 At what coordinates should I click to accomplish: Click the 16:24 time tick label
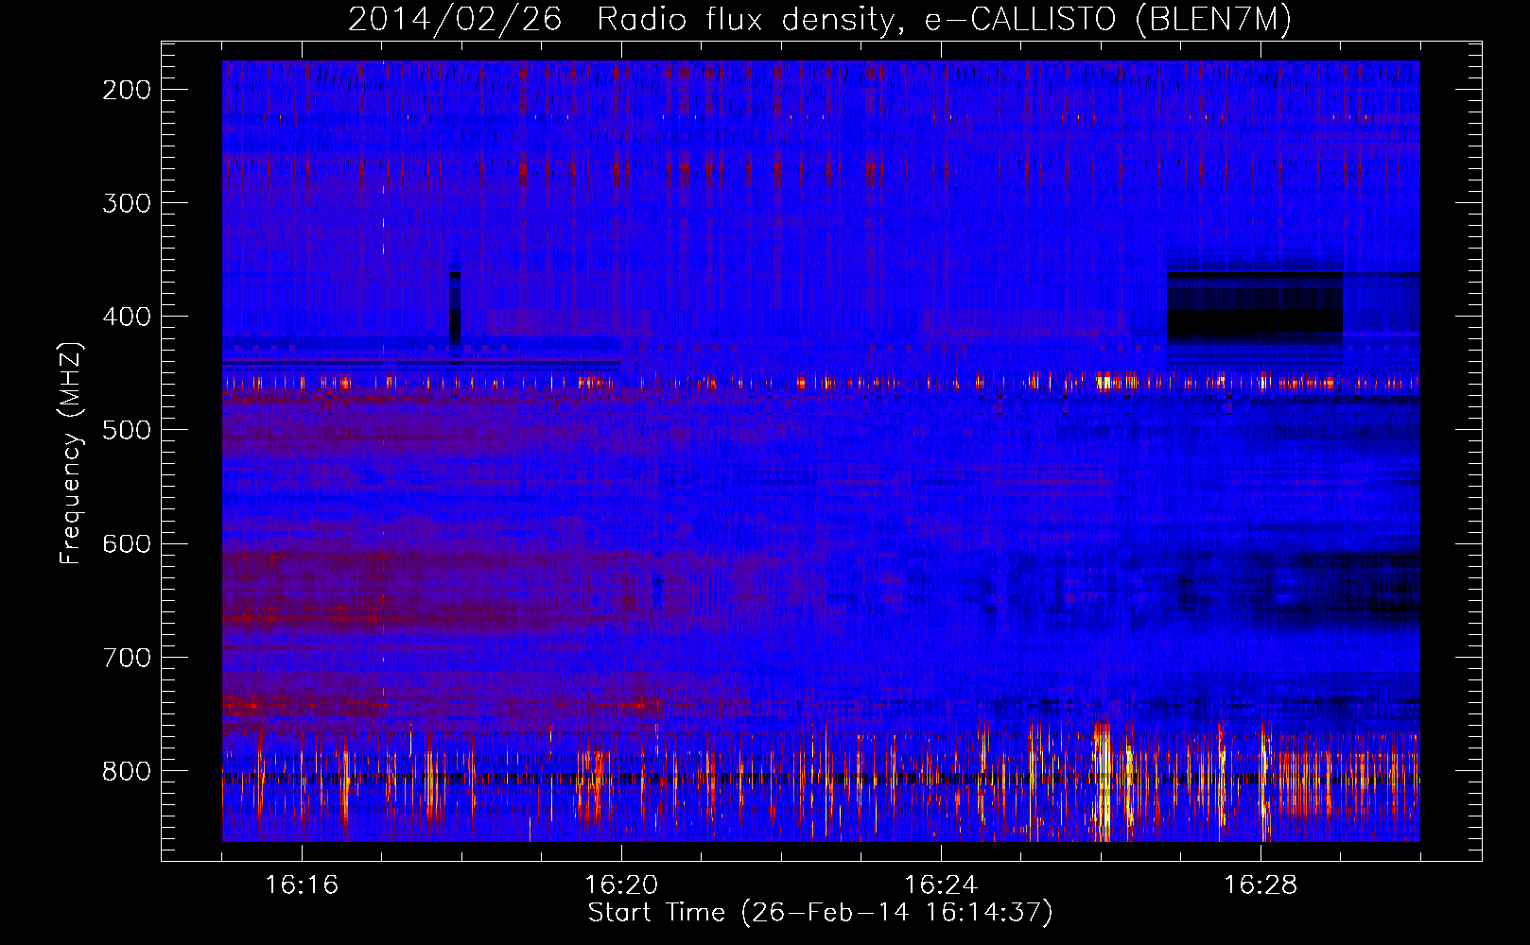(x=941, y=885)
